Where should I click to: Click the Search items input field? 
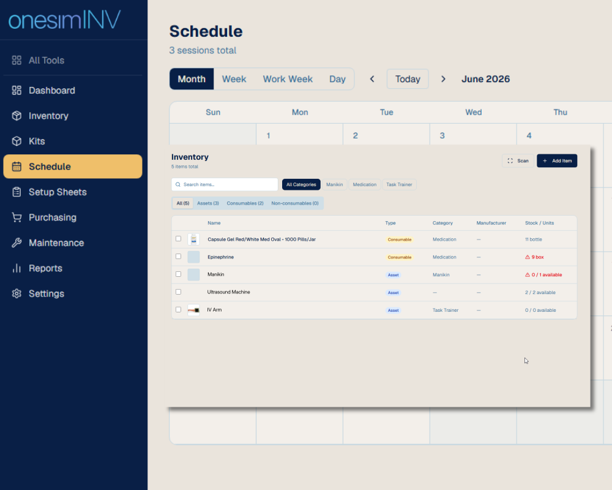point(225,184)
